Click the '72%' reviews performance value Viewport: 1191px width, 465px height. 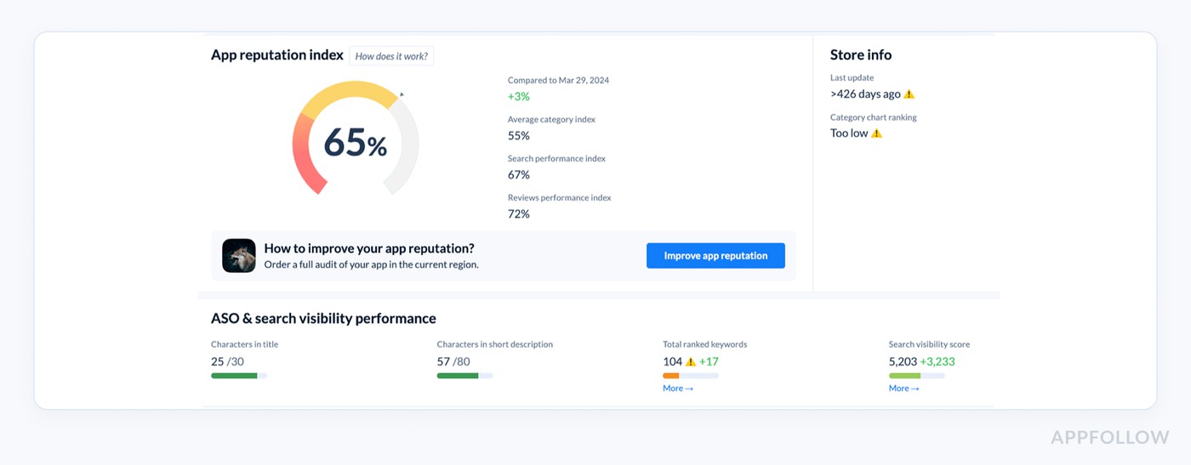[519, 214]
